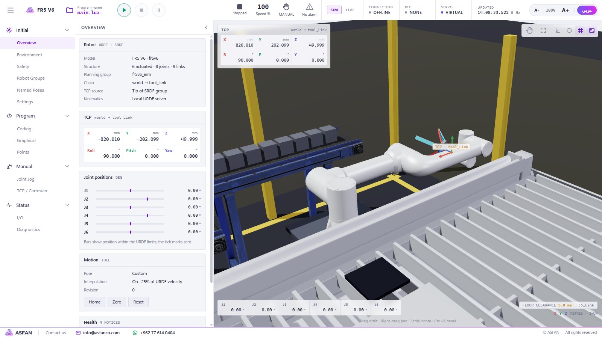Toggle the viewport overlay panel icon
The image size is (602, 338).
tap(592, 30)
